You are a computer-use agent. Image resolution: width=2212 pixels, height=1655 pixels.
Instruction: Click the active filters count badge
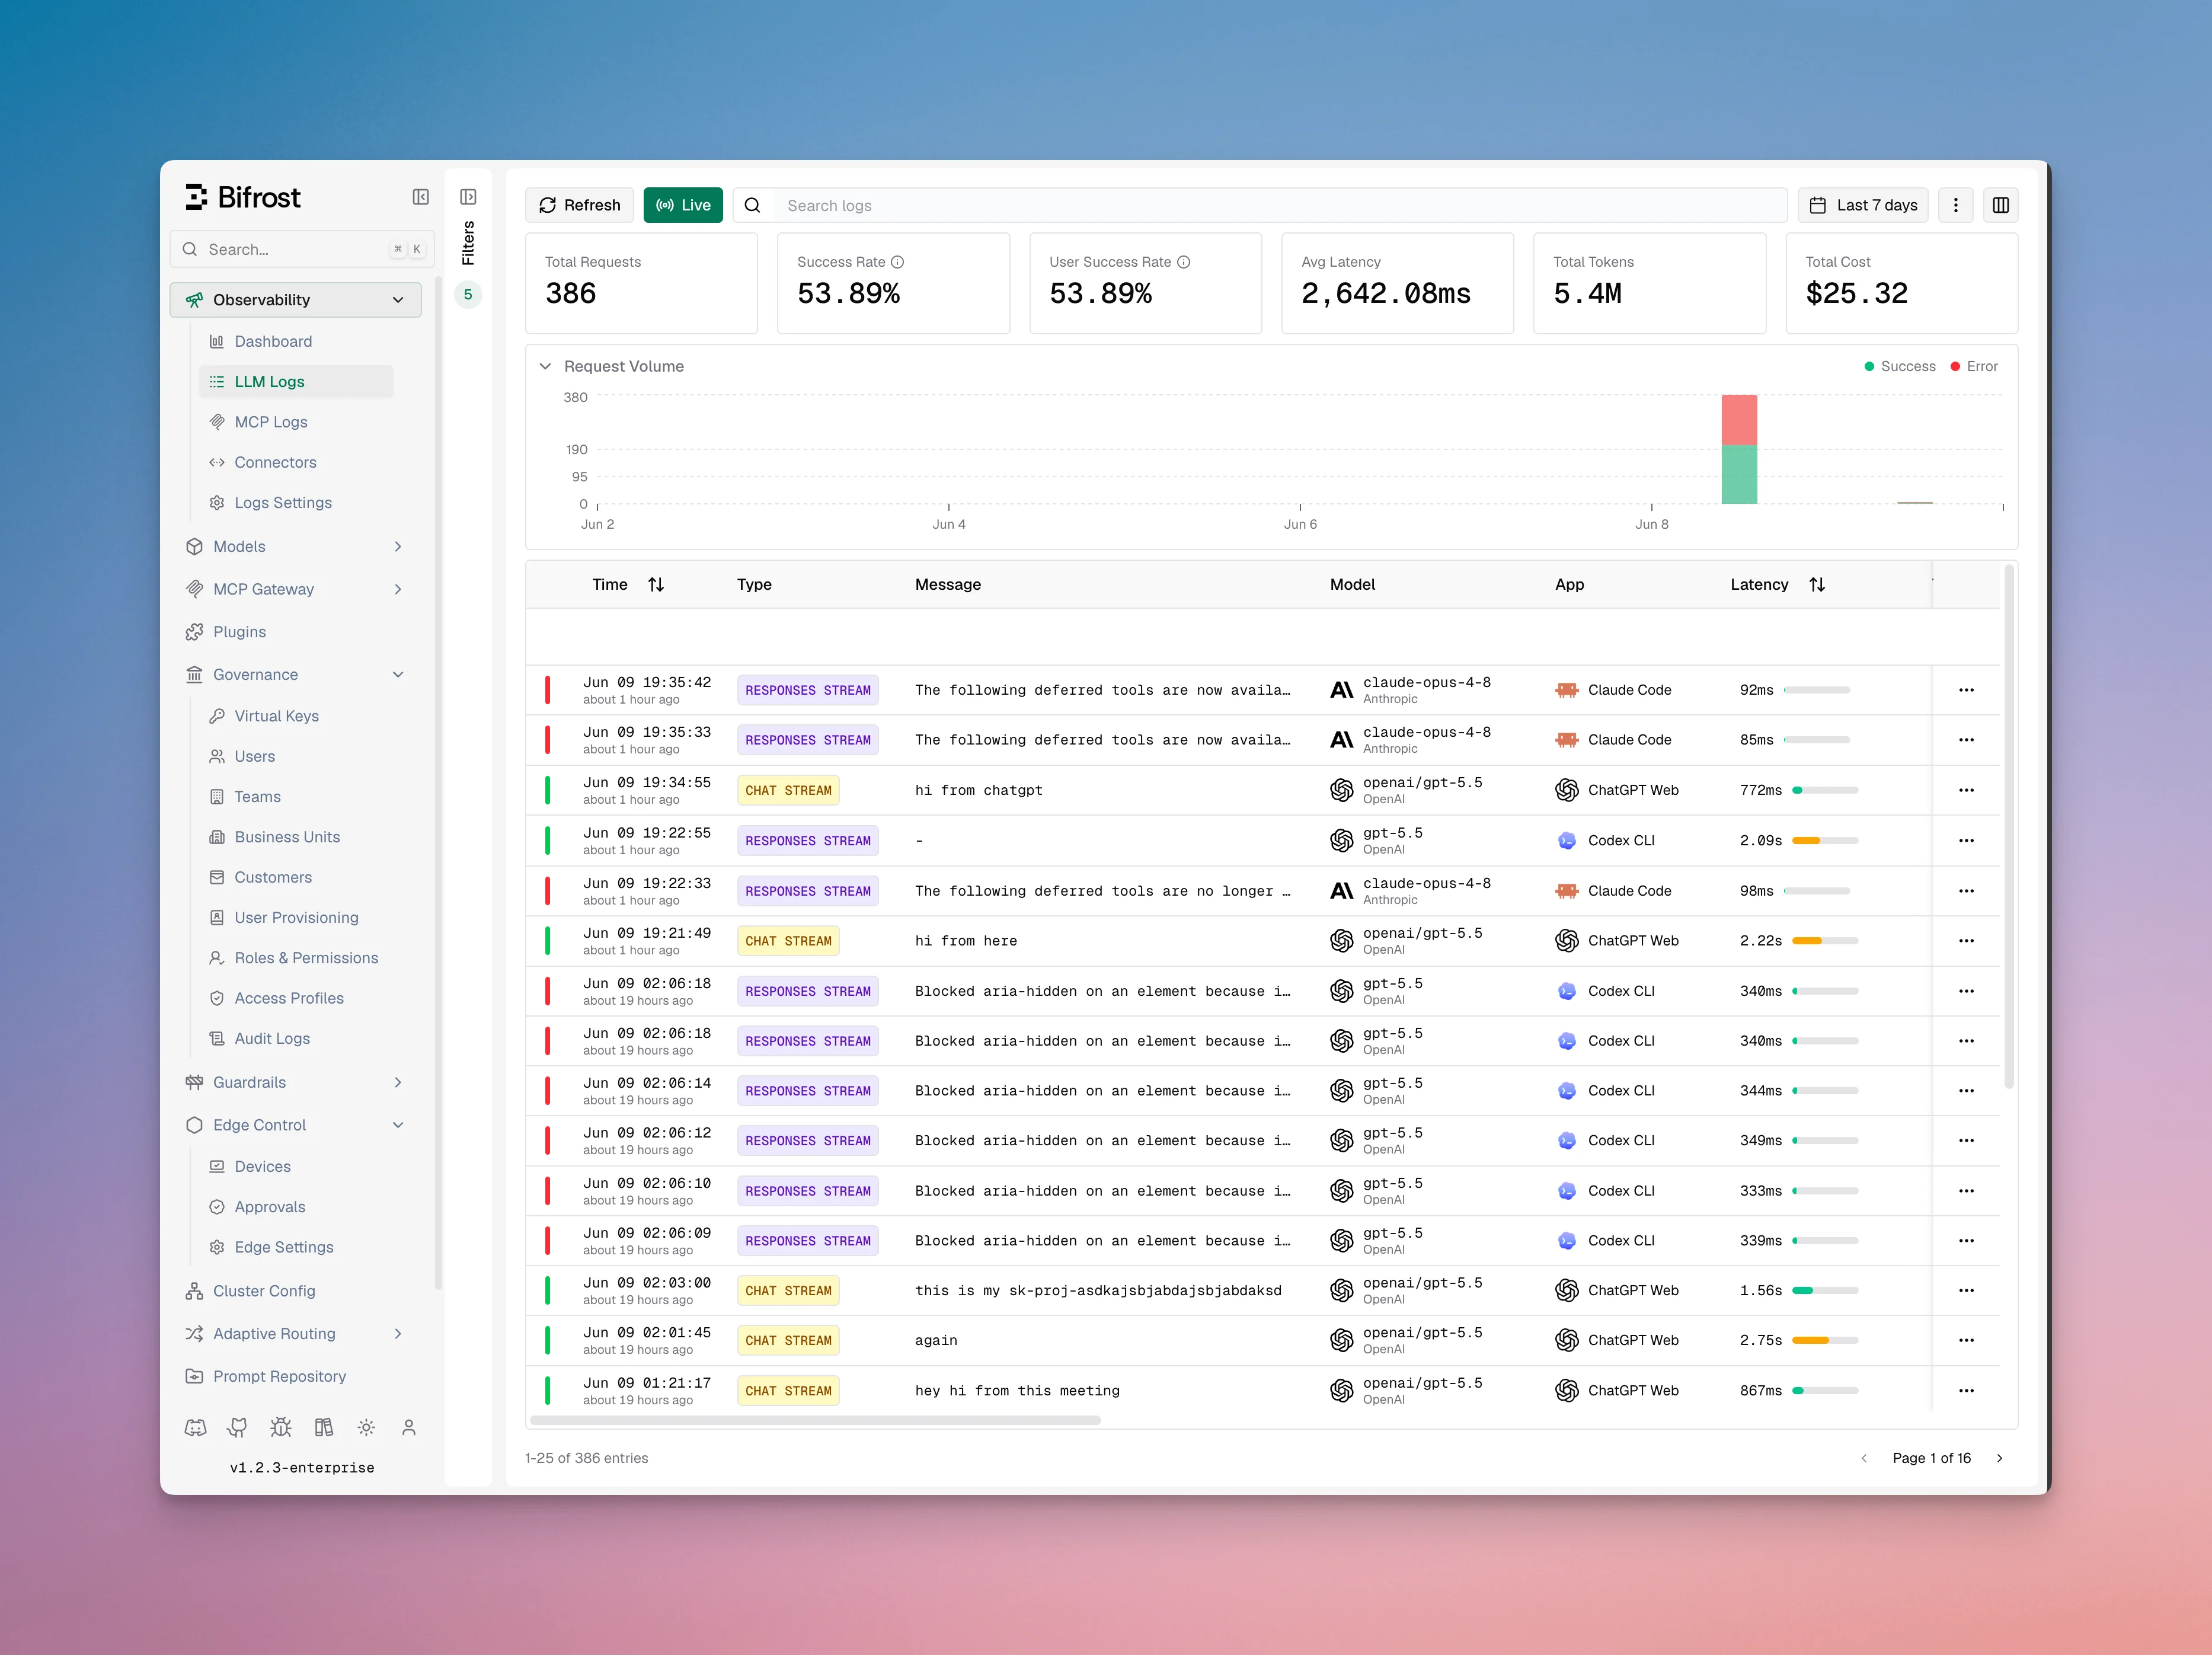[468, 294]
